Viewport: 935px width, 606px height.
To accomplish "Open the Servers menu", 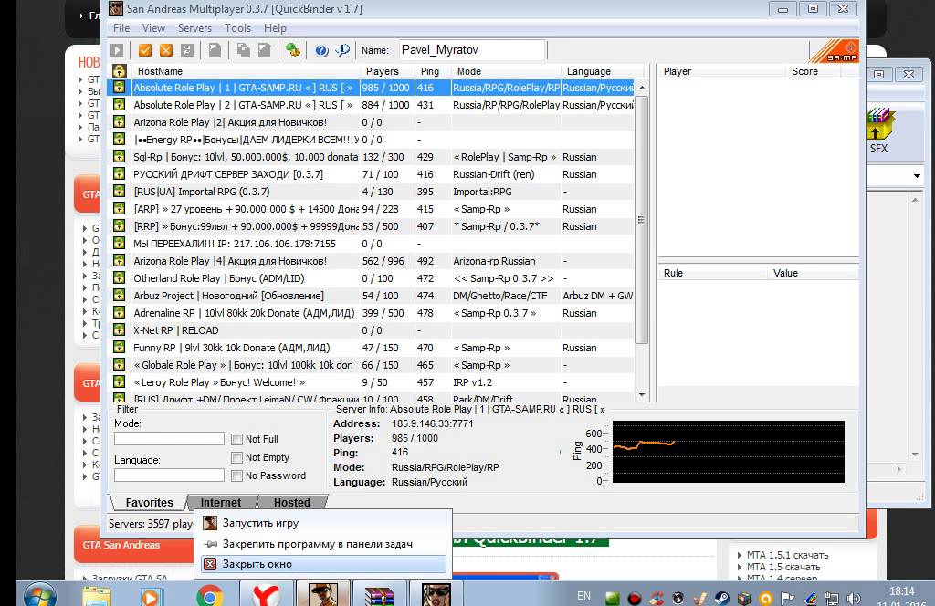I will [x=194, y=28].
